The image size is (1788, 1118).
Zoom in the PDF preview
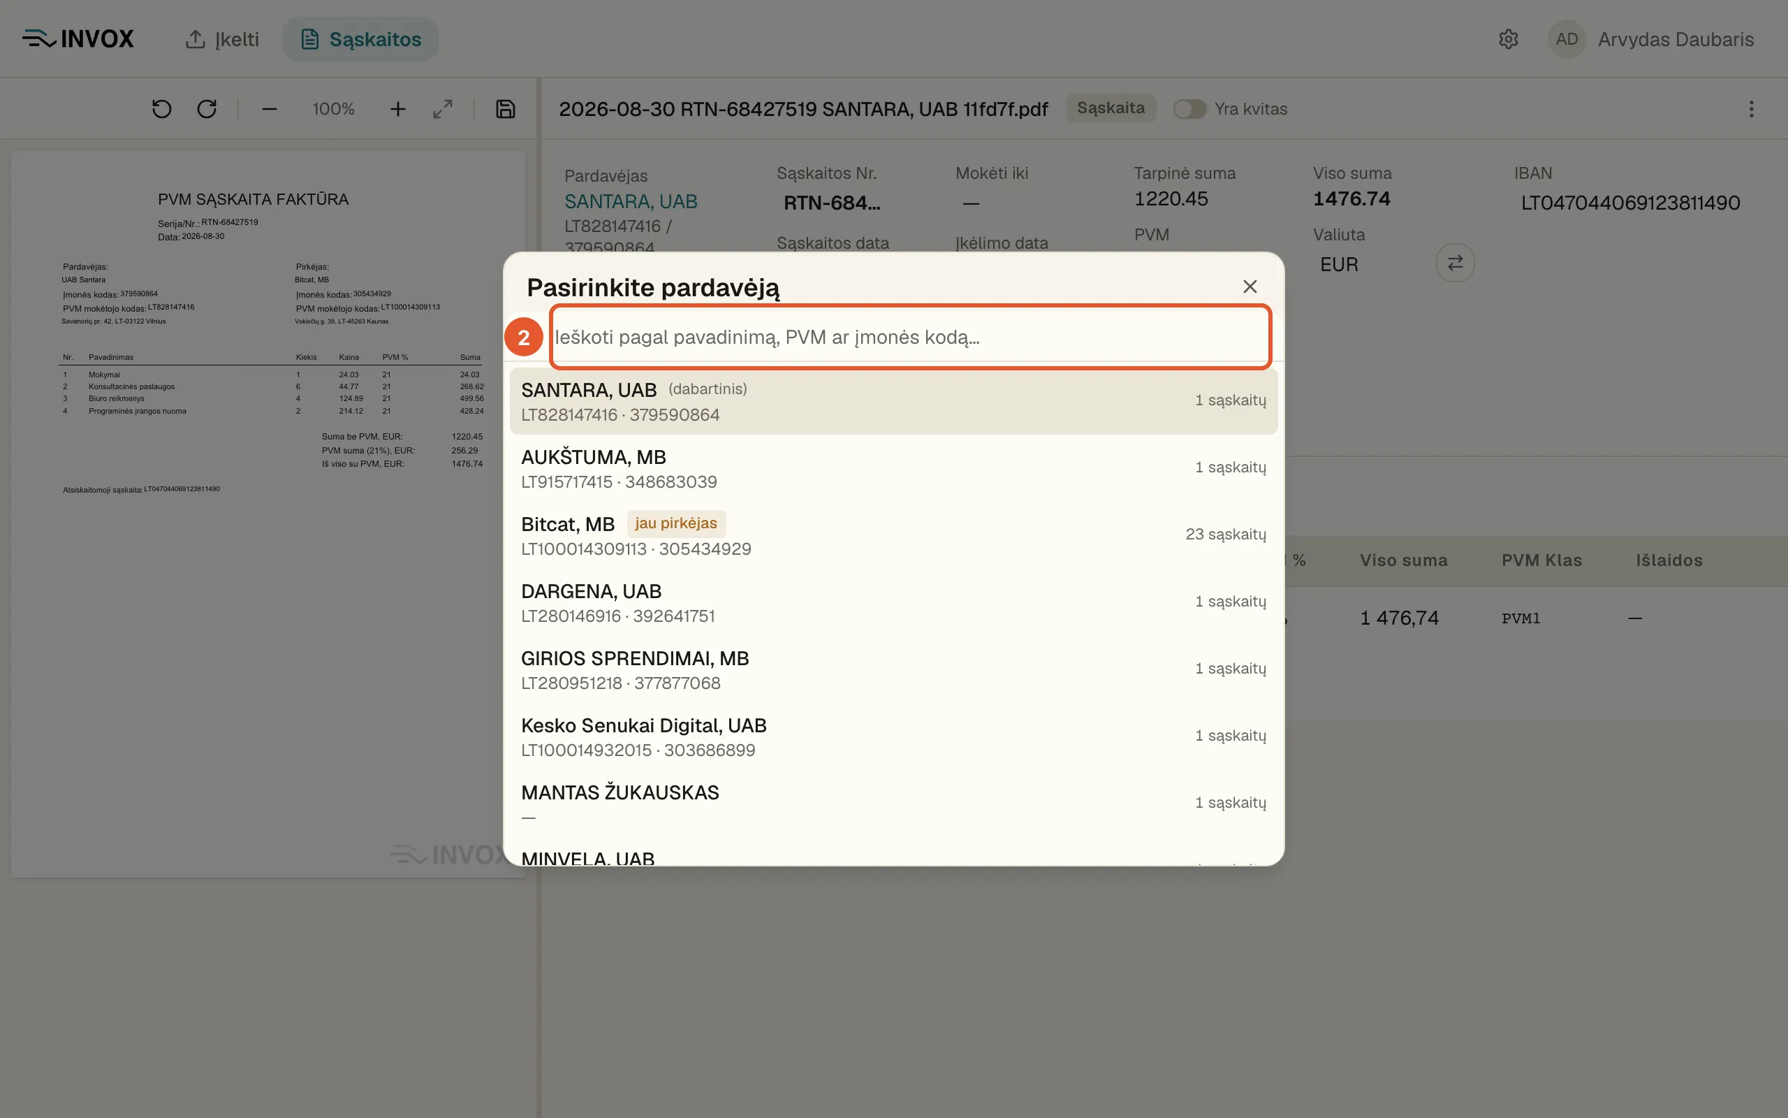point(397,110)
